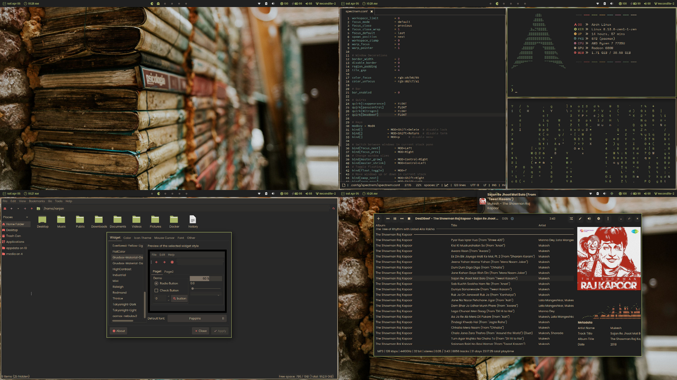Switch to the Icon Theme tab
The width and height of the screenshot is (677, 380).
coord(142,238)
